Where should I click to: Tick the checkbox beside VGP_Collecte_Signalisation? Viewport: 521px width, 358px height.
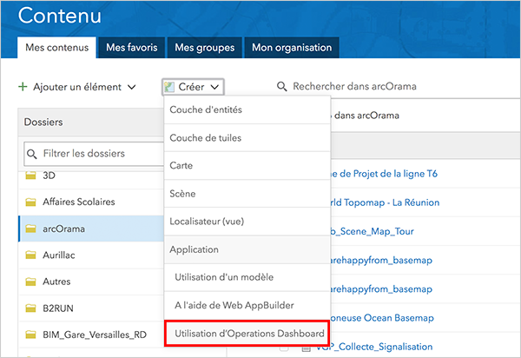point(284,349)
